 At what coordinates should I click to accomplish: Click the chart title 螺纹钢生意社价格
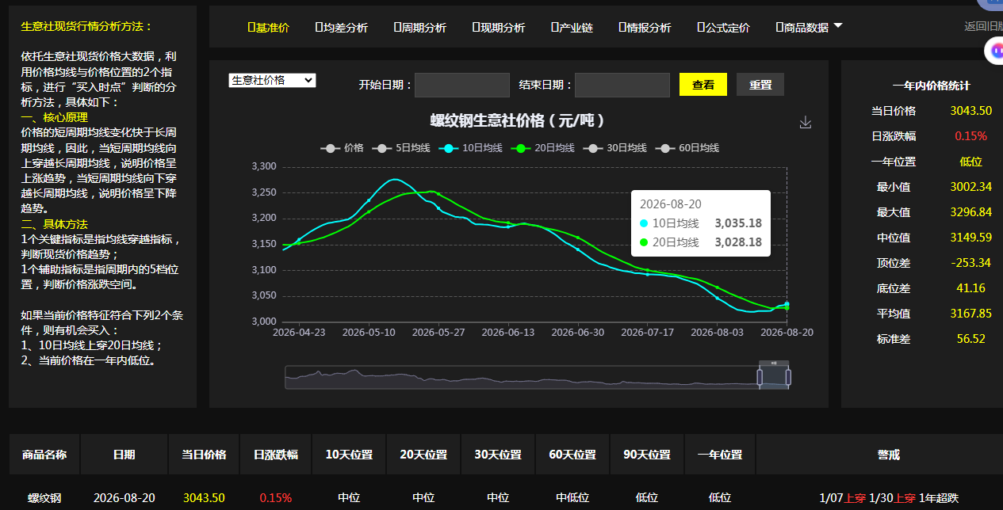click(518, 120)
